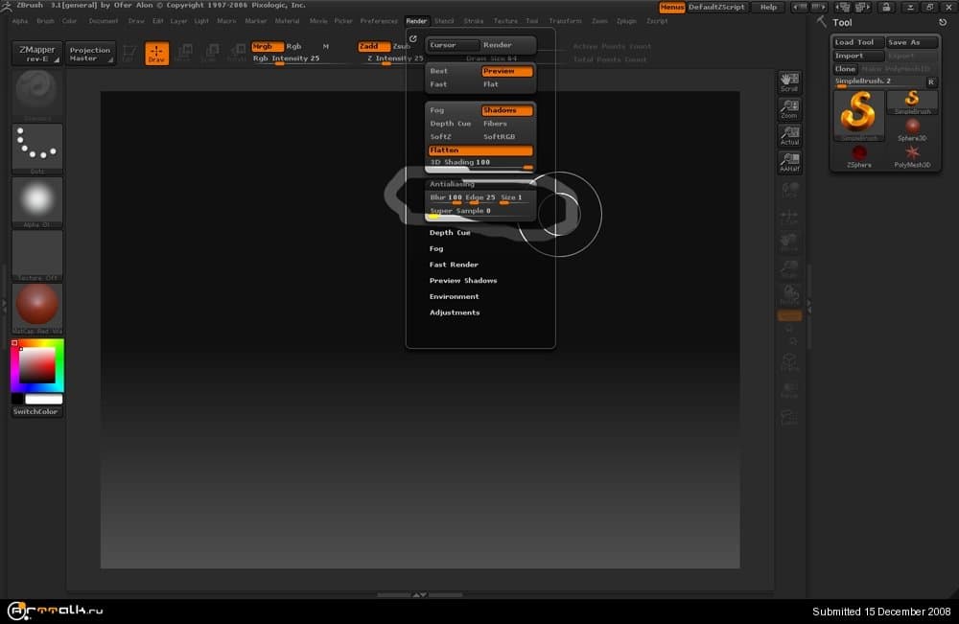Viewport: 959px width, 624px height.
Task: Expand the Environment section
Action: point(454,297)
